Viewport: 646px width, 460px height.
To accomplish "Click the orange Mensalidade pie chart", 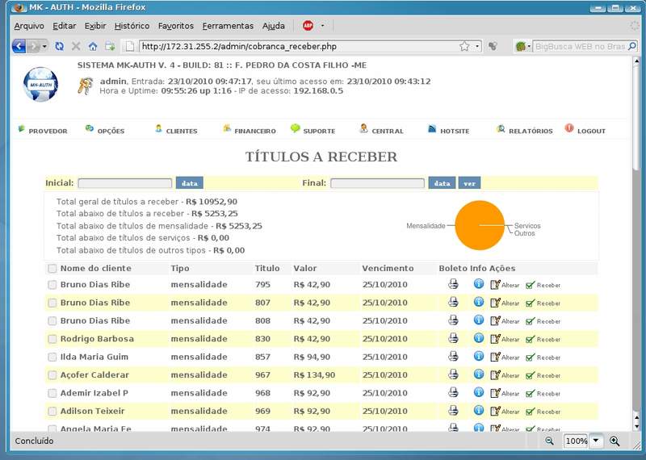I will pos(480,225).
